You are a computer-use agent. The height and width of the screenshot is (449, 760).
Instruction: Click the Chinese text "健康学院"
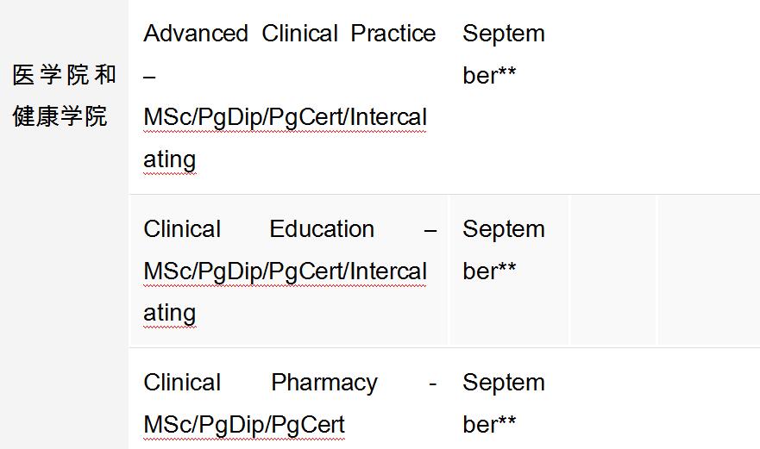pyautogui.click(x=60, y=116)
